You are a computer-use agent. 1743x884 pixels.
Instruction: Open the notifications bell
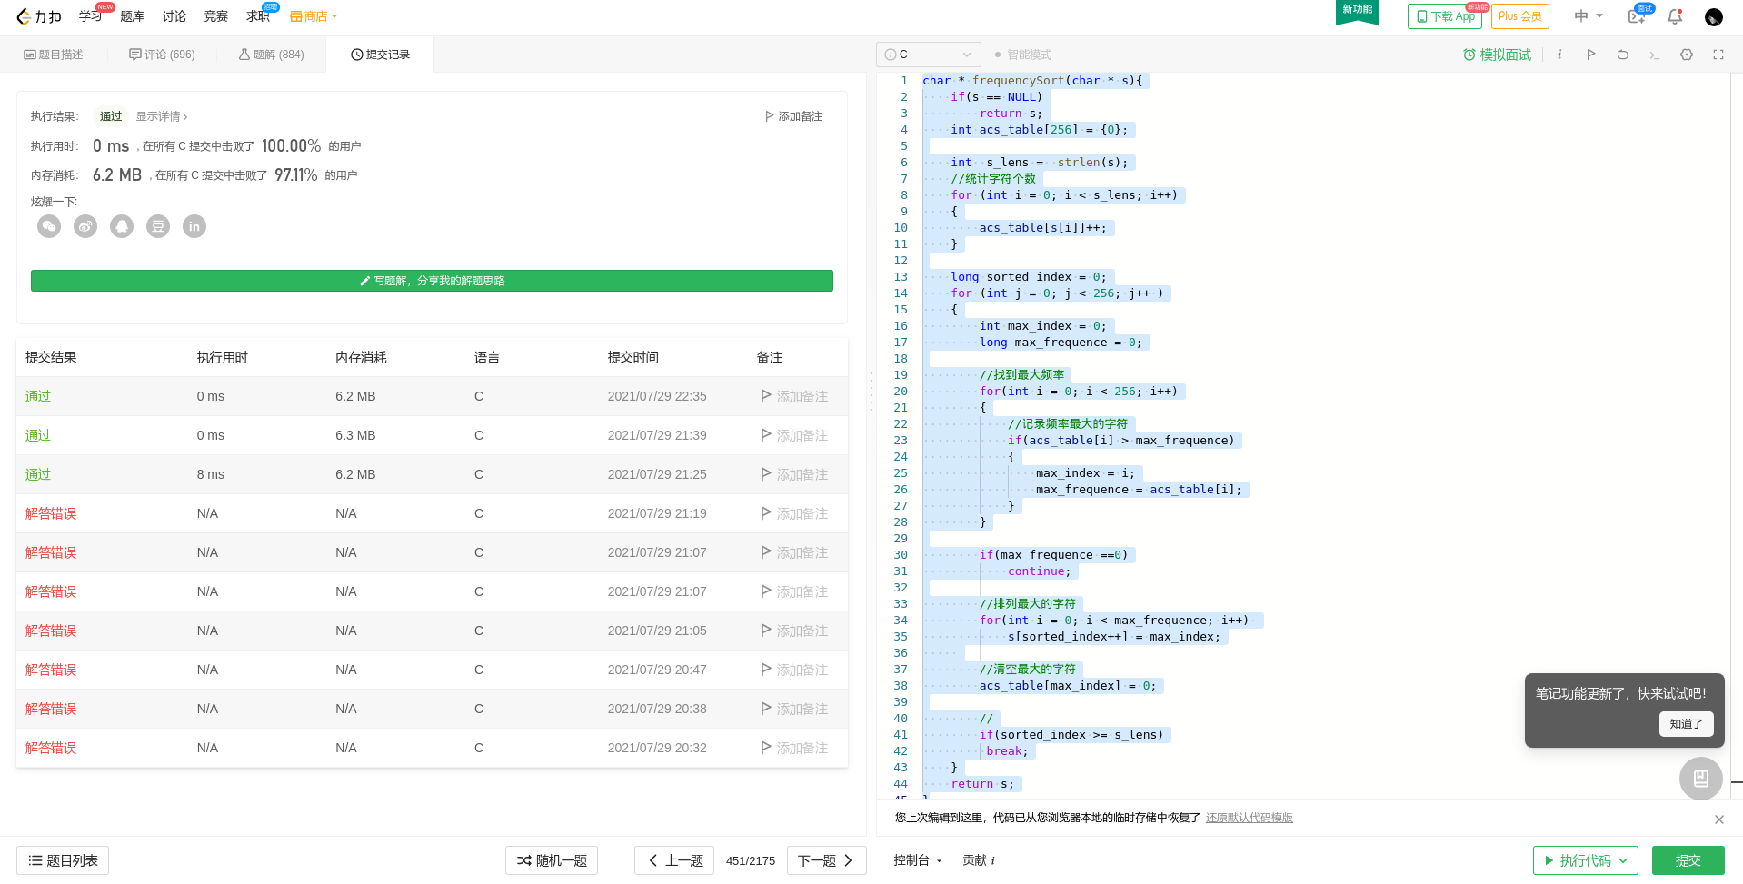[1675, 16]
